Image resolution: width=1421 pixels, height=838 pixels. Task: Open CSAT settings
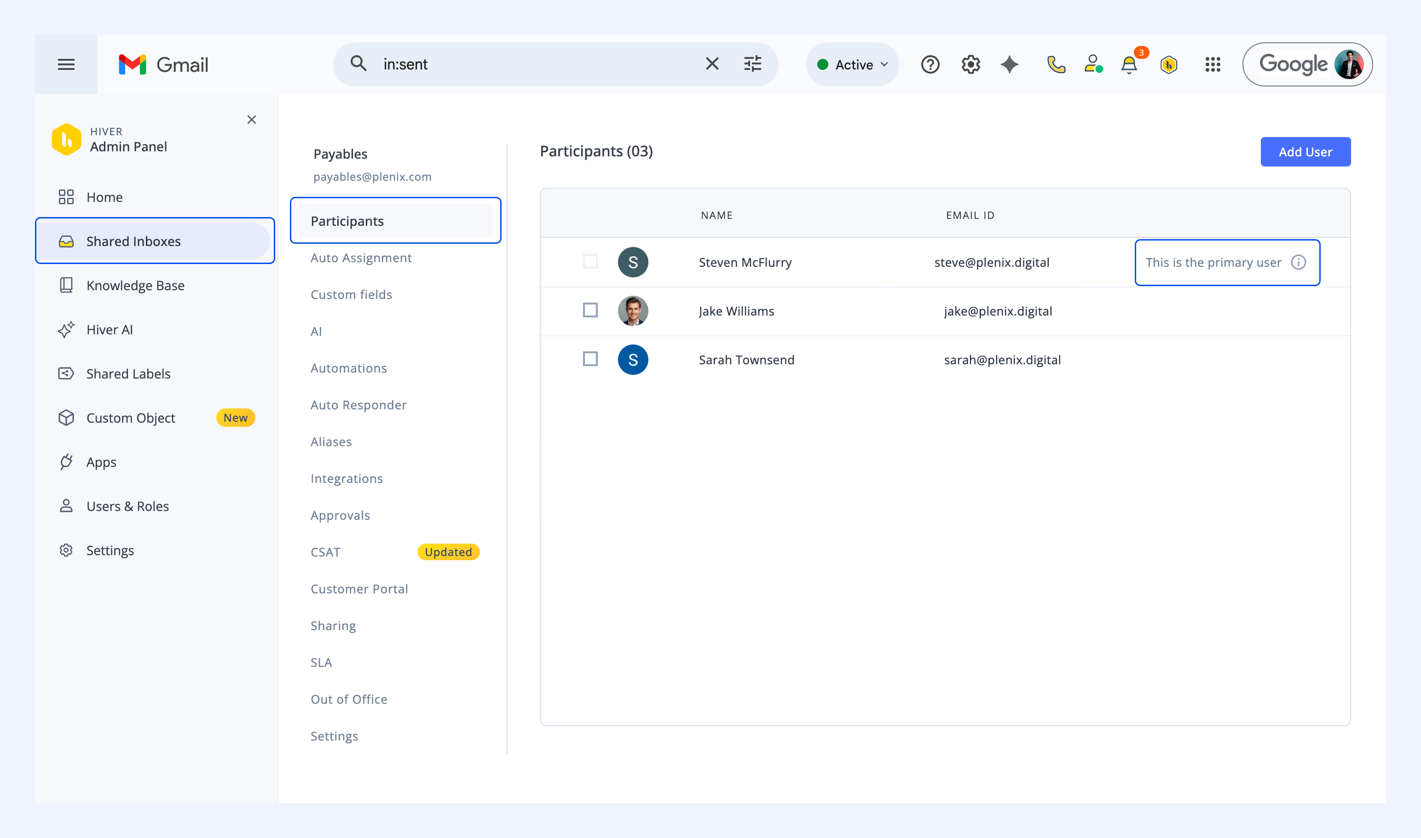pos(325,552)
